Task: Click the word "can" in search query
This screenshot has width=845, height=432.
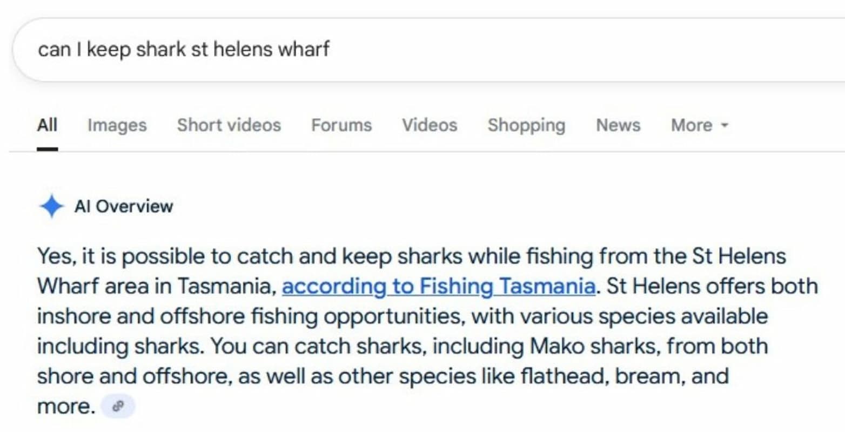Action: 54,50
